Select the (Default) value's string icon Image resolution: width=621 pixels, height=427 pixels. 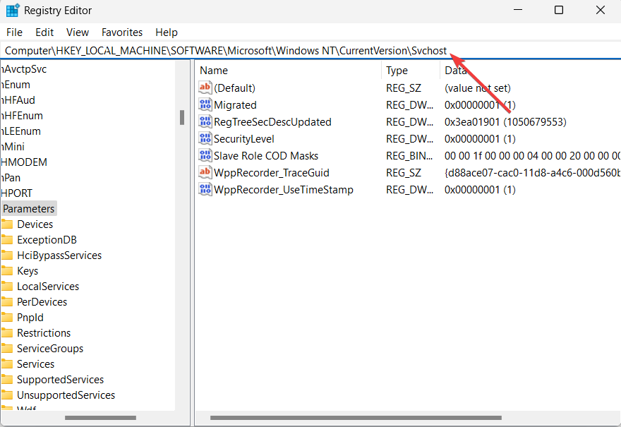[x=205, y=88]
